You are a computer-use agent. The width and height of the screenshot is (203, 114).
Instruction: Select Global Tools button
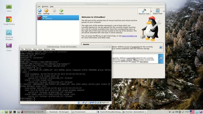click(157, 11)
